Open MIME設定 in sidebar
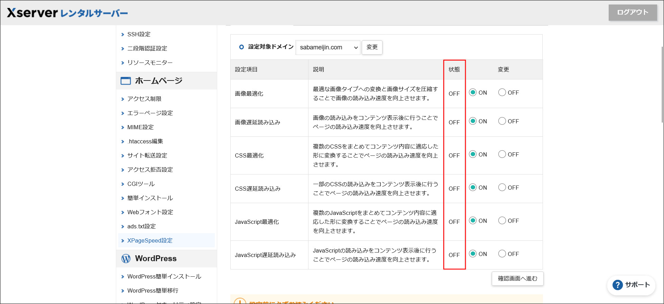The width and height of the screenshot is (664, 304). pos(140,127)
